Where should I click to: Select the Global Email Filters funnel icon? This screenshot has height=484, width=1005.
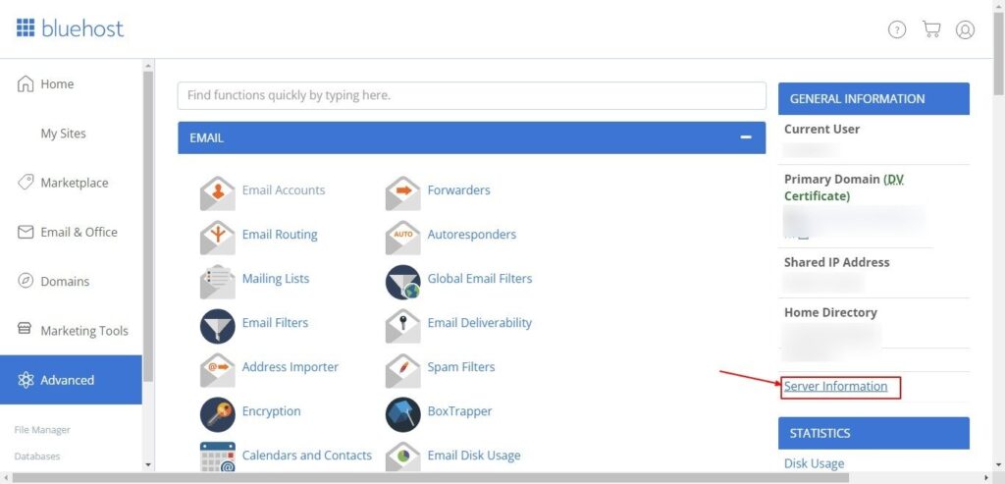click(x=402, y=281)
